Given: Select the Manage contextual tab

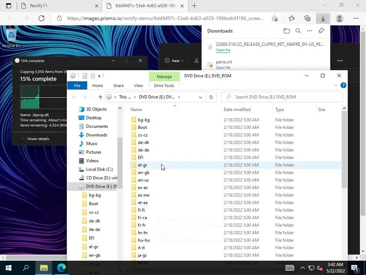Looking at the screenshot, I should (x=164, y=77).
